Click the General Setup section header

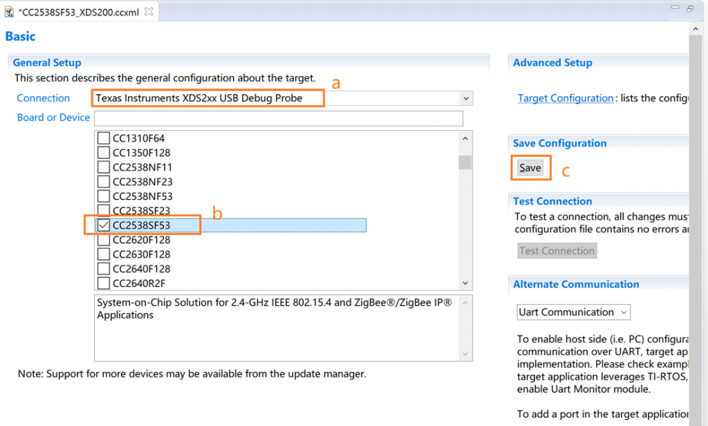coord(47,62)
